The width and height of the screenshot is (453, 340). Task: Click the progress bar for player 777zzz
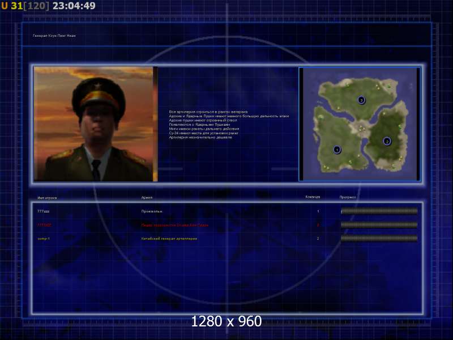pyautogui.click(x=379, y=211)
